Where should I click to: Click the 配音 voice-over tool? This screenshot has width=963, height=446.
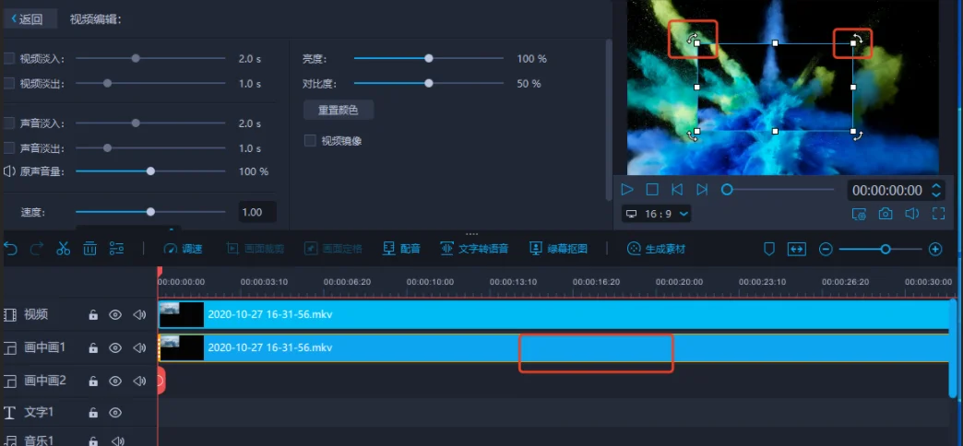[401, 249]
